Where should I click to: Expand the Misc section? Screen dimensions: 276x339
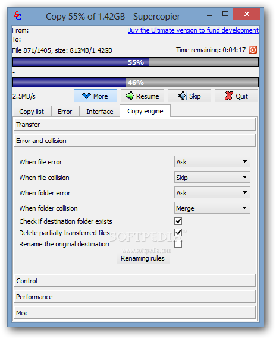135,313
